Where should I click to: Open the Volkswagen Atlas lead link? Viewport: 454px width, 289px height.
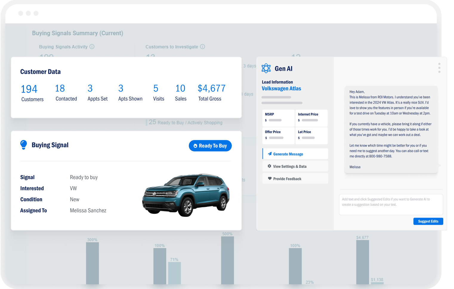(x=281, y=88)
